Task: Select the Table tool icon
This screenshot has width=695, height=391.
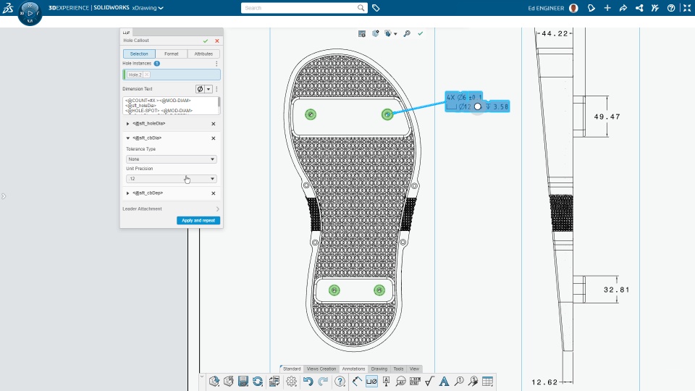Action: [x=487, y=382]
